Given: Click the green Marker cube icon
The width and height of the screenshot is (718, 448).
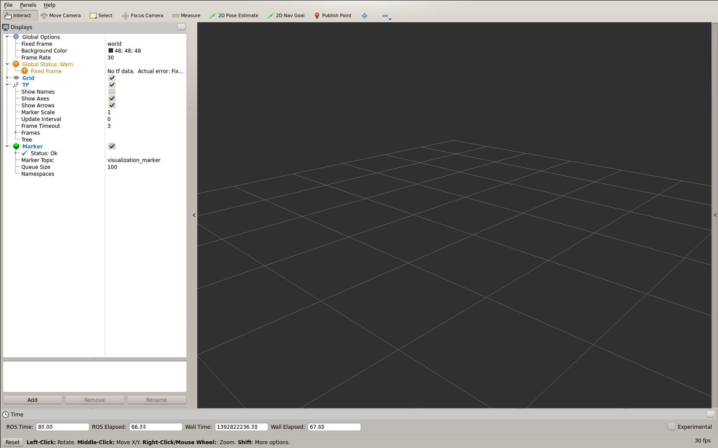Looking at the screenshot, I should tap(16, 146).
